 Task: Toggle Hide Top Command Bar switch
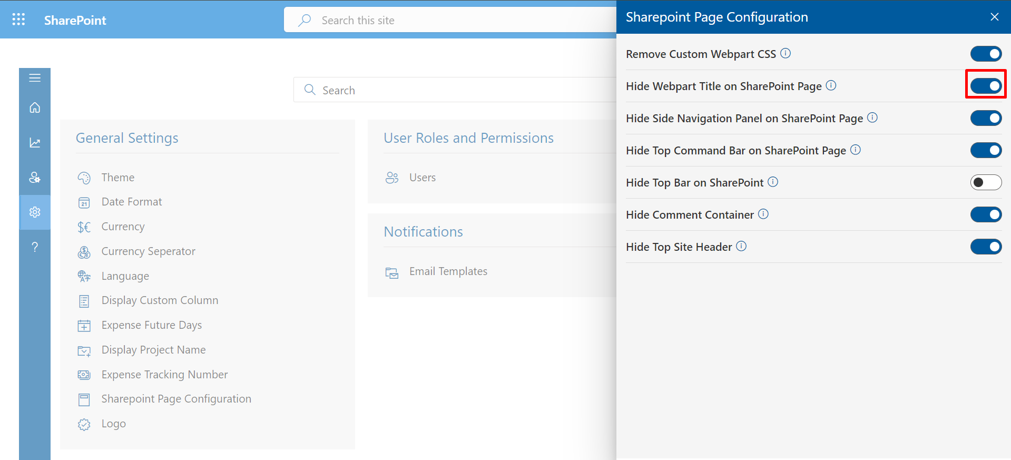pos(986,150)
